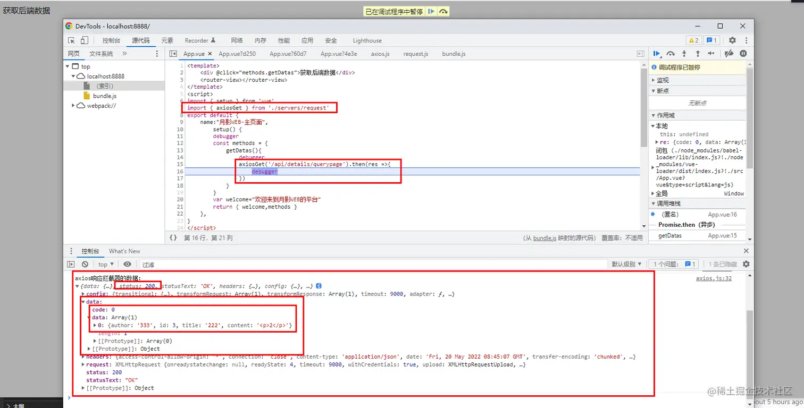
Task: Clear the console output
Action: [85, 264]
